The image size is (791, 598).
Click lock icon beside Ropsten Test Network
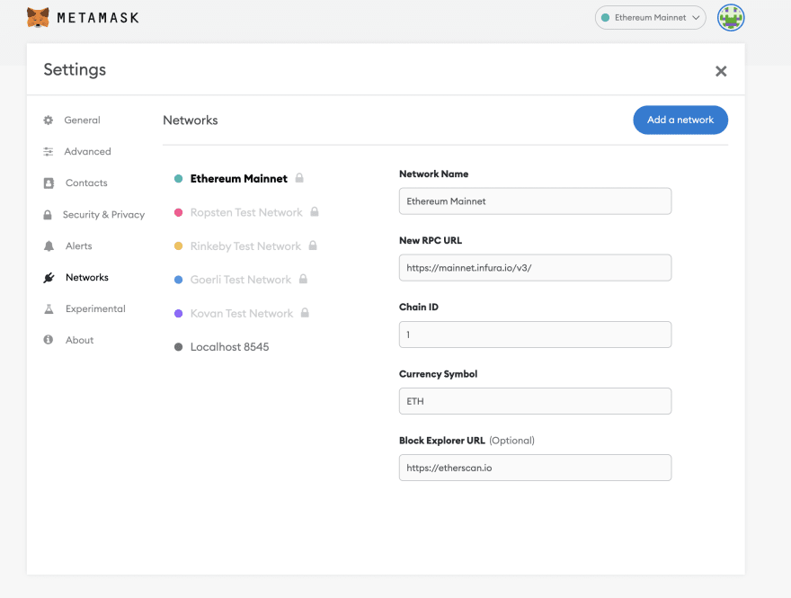[315, 211]
